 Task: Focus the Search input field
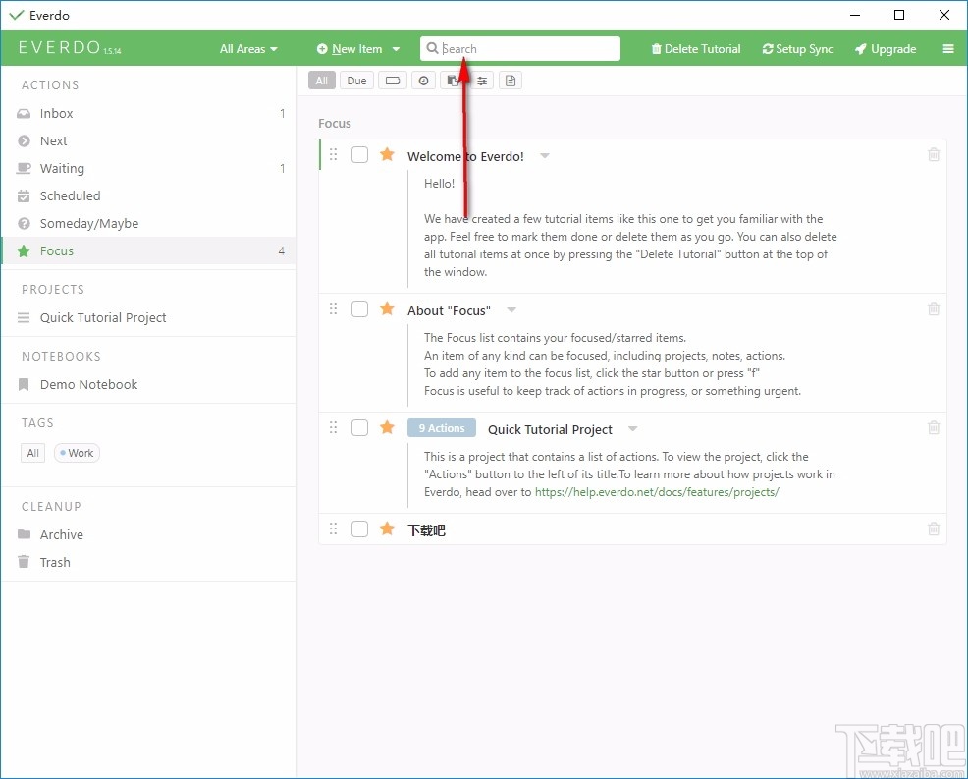(x=519, y=49)
